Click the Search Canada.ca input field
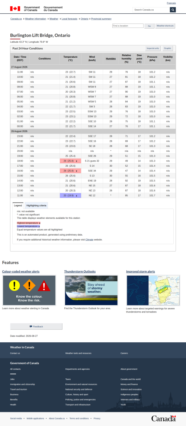The image size is (186, 426). coord(151,10)
